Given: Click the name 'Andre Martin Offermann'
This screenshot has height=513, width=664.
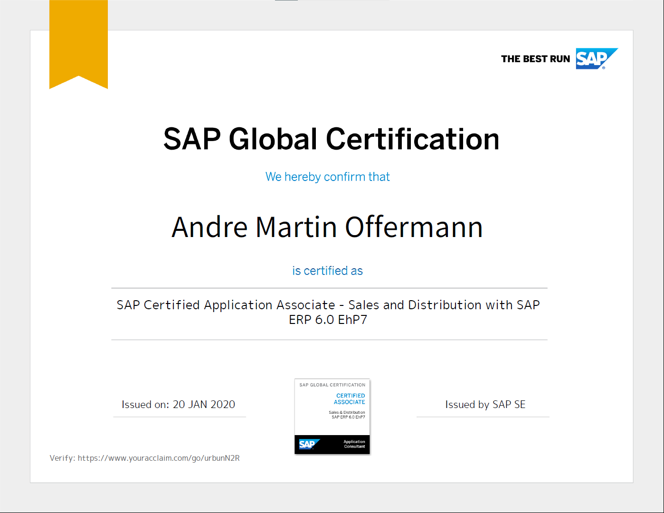Looking at the screenshot, I should (327, 227).
